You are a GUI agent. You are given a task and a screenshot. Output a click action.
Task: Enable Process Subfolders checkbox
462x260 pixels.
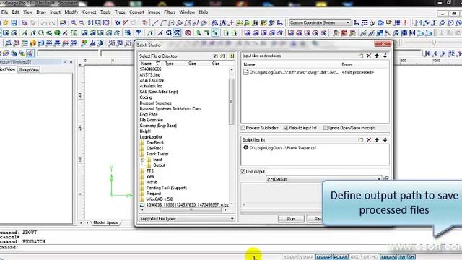click(x=243, y=128)
